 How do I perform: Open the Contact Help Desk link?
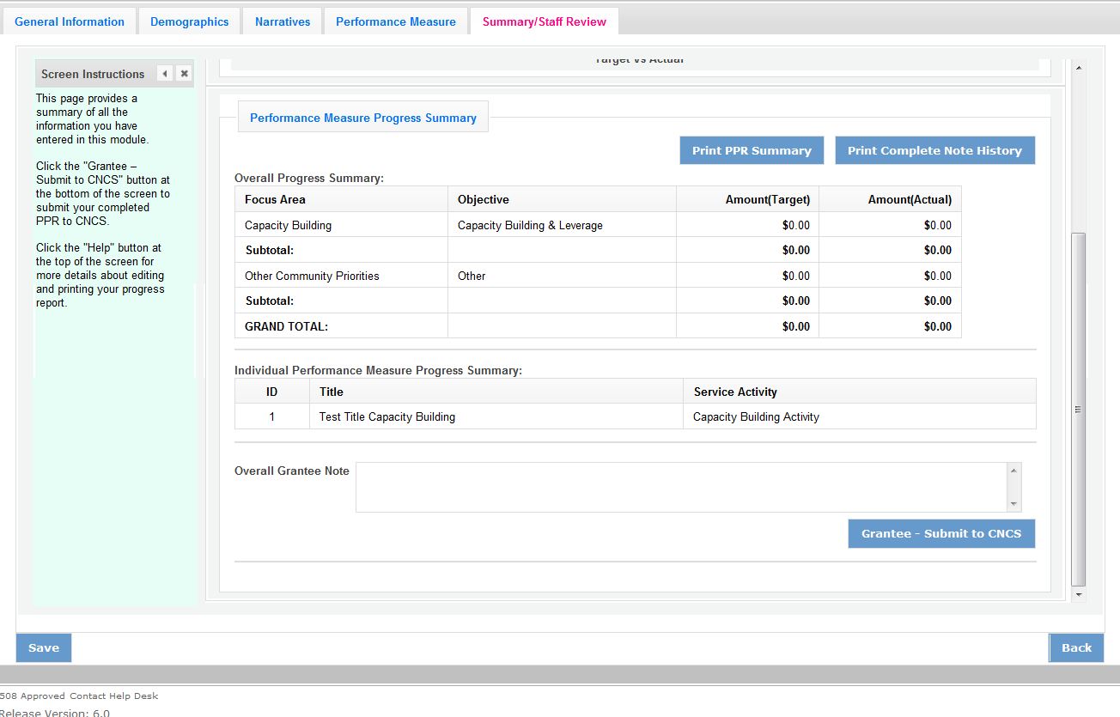115,696
